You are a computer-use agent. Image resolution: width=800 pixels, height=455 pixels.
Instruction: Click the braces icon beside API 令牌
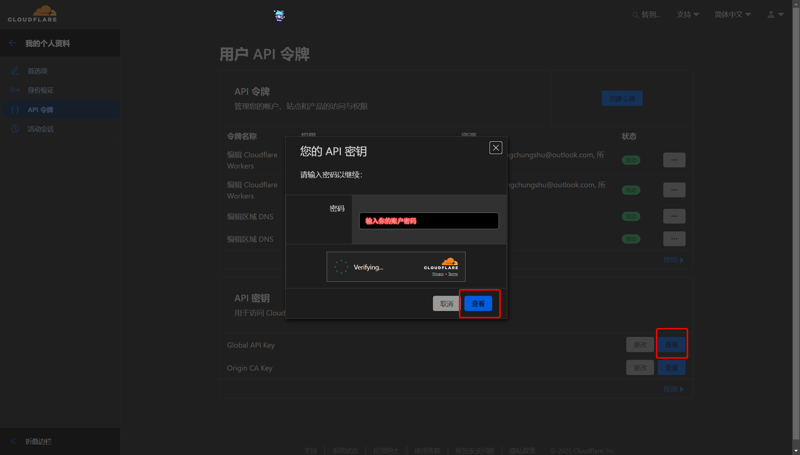click(x=15, y=110)
